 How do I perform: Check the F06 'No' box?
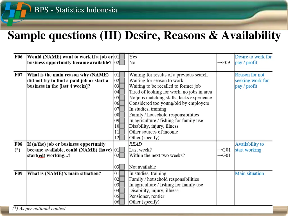pos(122,62)
